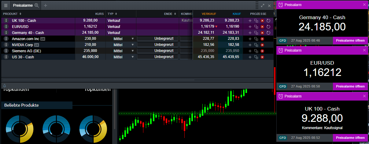The height and width of the screenshot is (144, 369).
Task: Click the bell icon below the alert table
Action: click(x=5, y=86)
